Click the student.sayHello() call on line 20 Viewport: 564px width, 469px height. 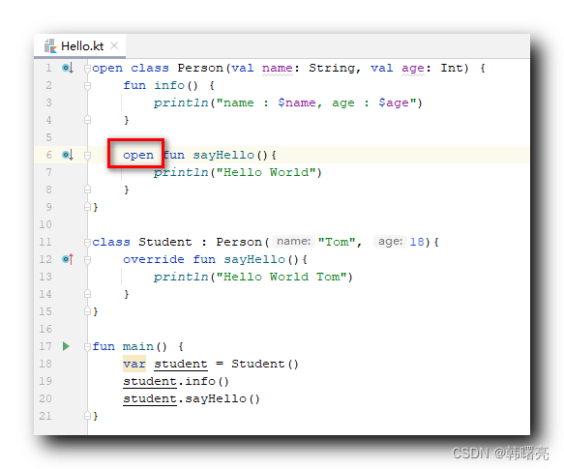tap(192, 398)
